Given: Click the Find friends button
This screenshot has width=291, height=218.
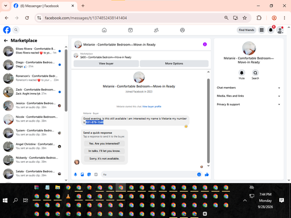Looking at the screenshot, I should [x=246, y=30].
